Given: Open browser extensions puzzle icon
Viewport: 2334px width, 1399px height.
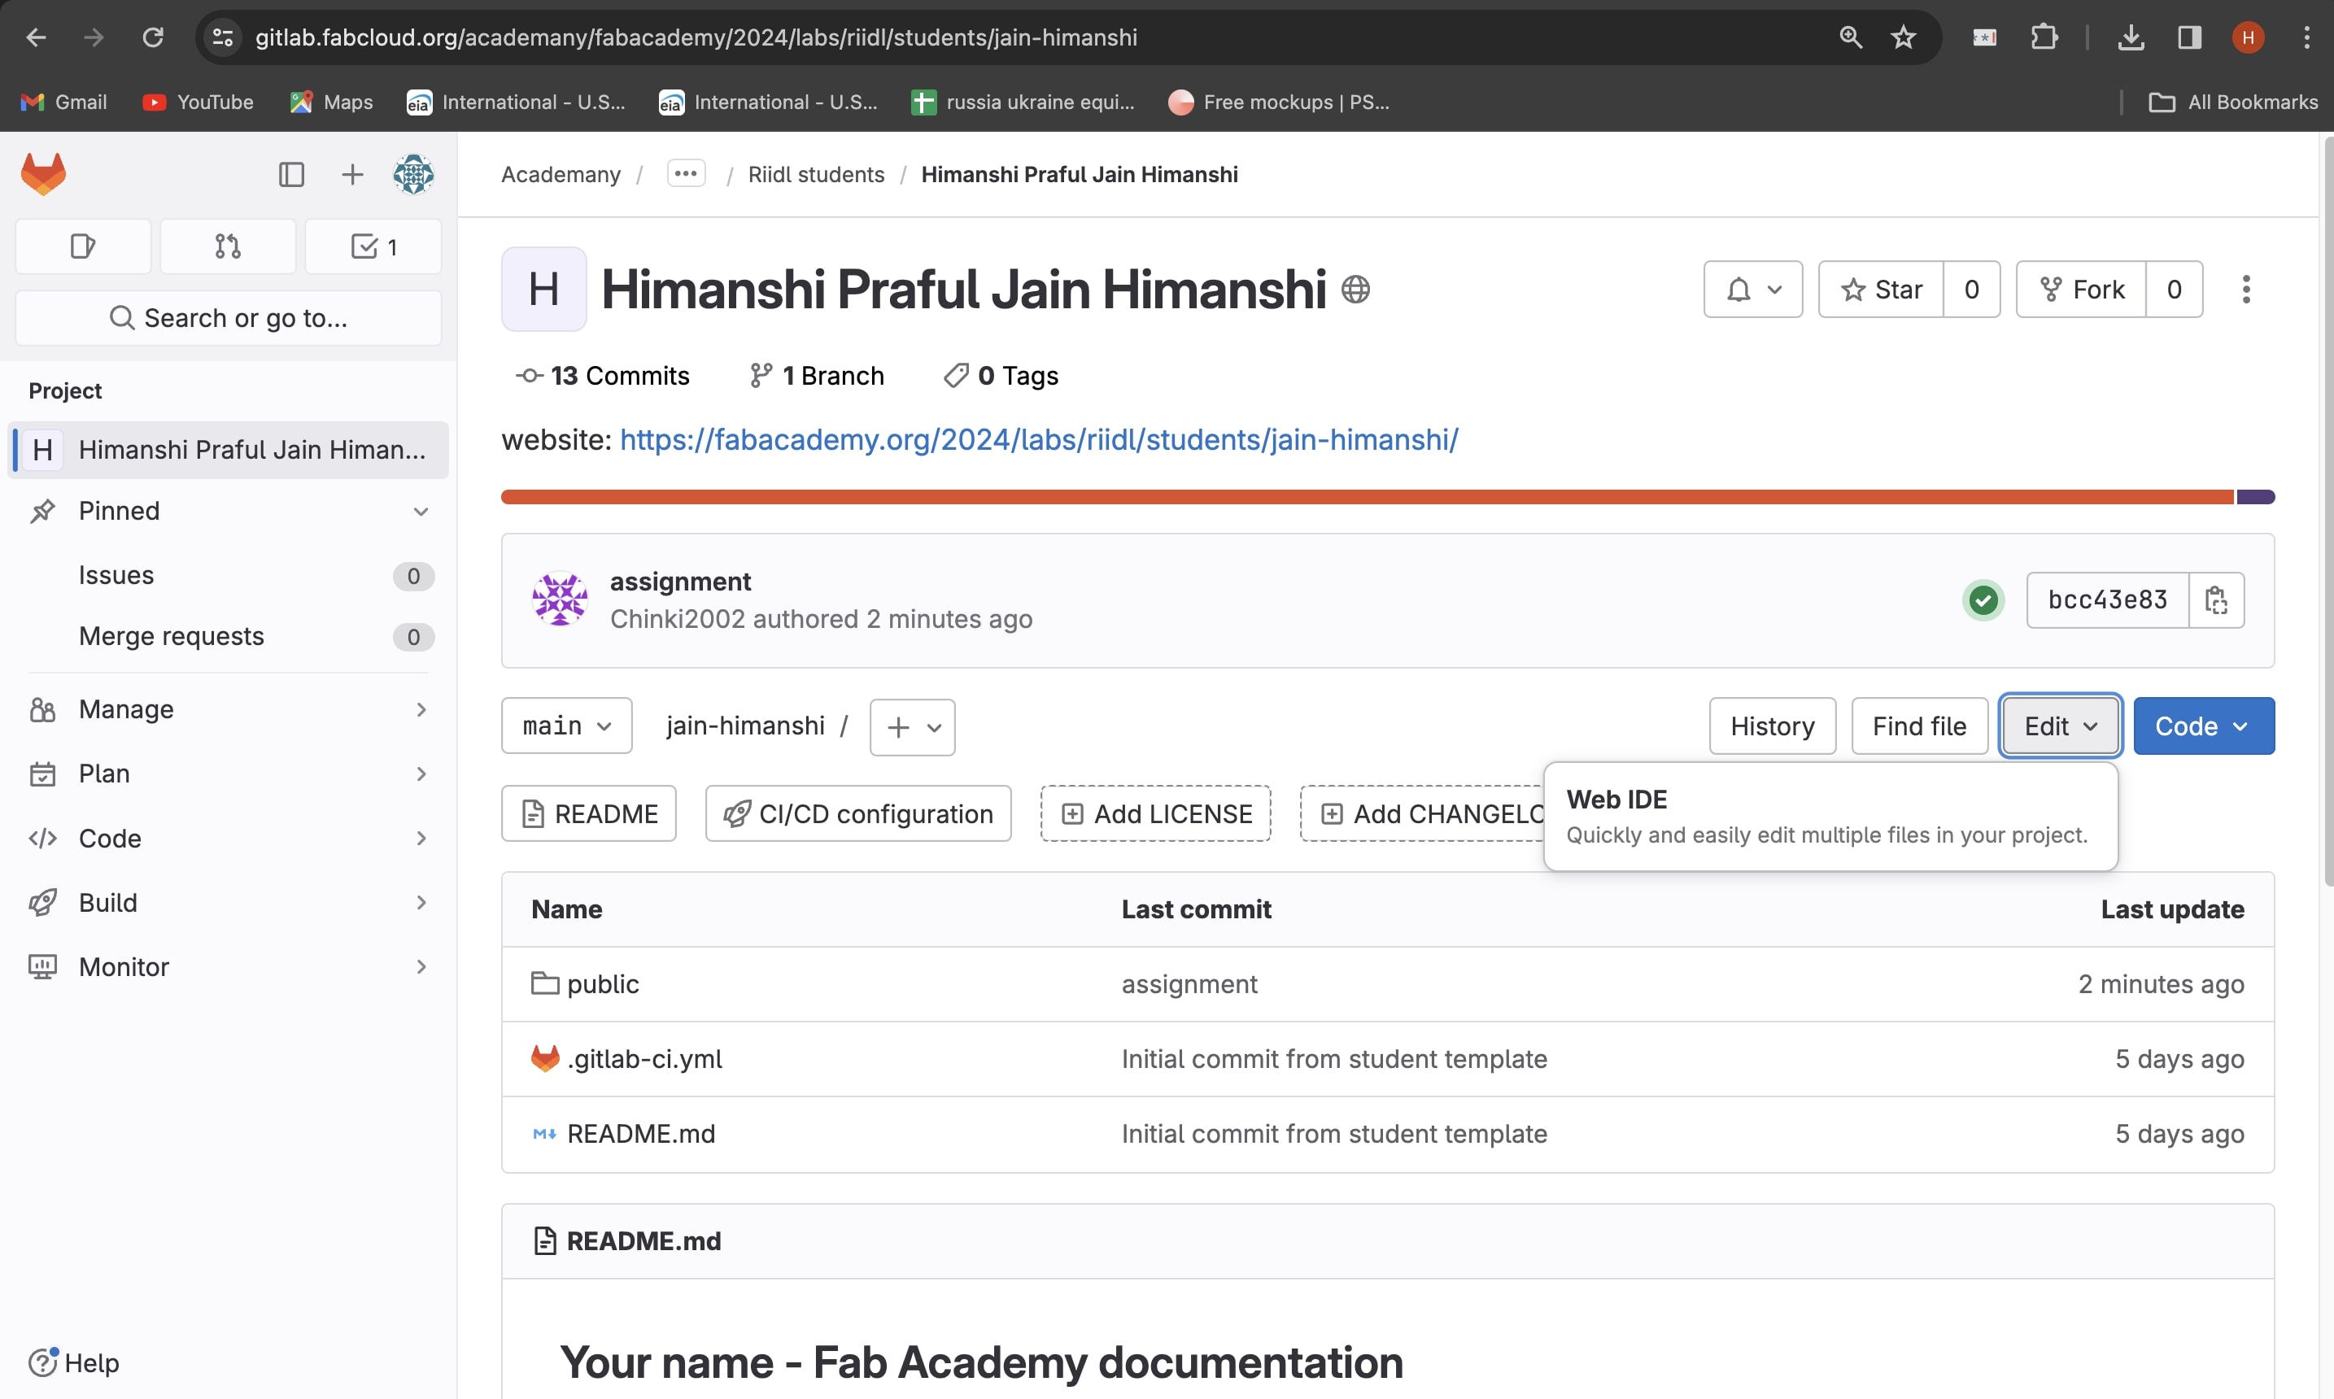Looking at the screenshot, I should coord(2044,37).
